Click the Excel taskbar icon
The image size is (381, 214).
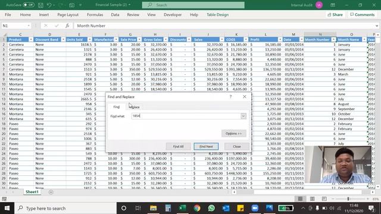click(x=183, y=208)
